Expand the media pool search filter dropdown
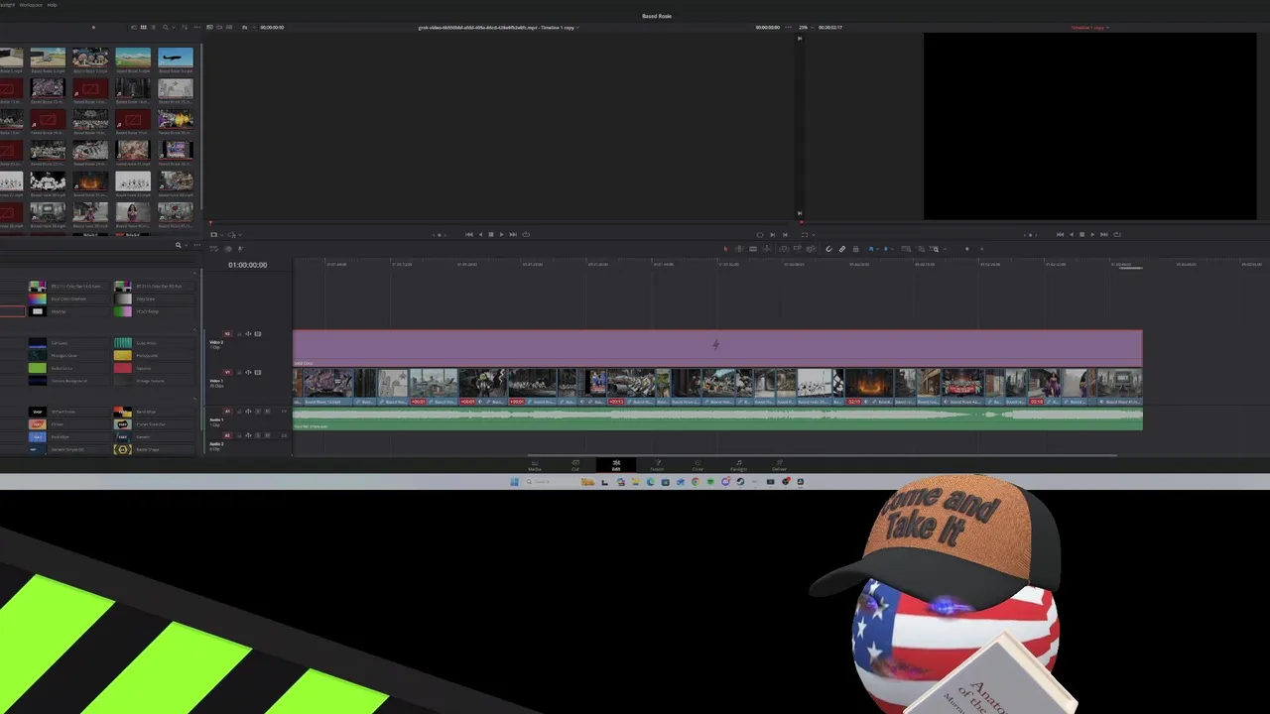Image resolution: width=1270 pixels, height=714 pixels. pyautogui.click(x=174, y=27)
